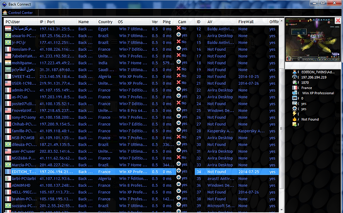Click jr-PC\jr client row
343x213 pixels.
pyautogui.click(x=141, y=43)
